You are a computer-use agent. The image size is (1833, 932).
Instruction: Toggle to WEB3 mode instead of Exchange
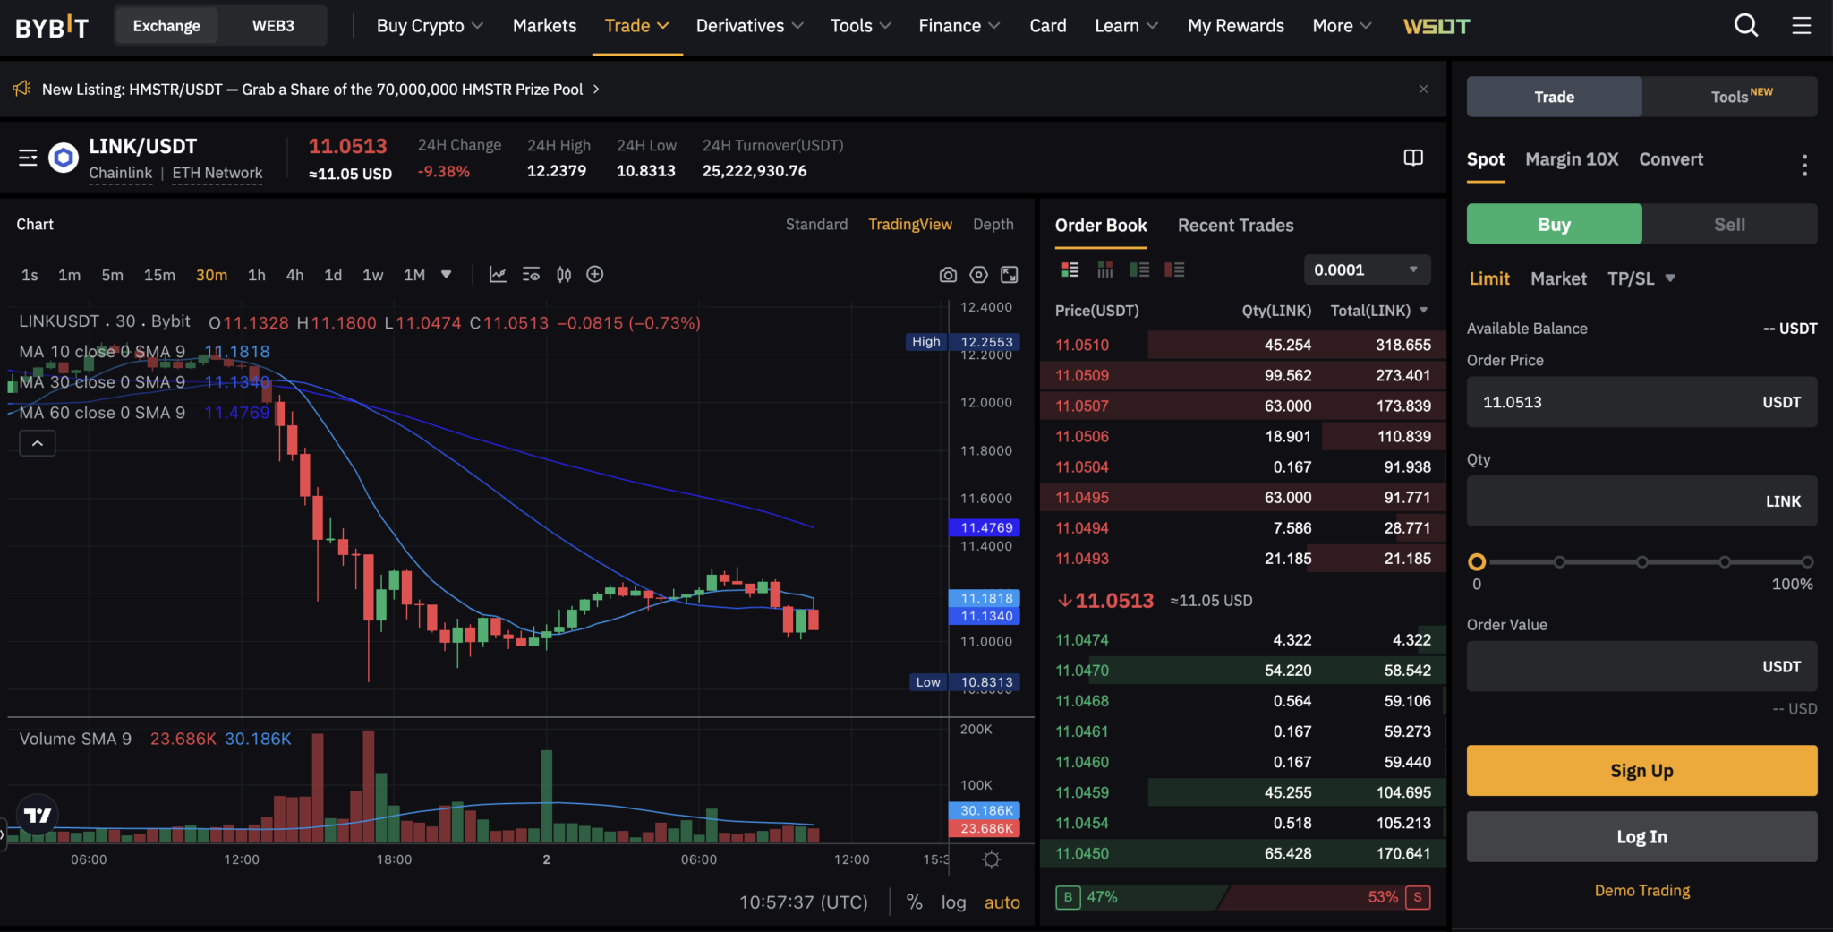coord(272,25)
